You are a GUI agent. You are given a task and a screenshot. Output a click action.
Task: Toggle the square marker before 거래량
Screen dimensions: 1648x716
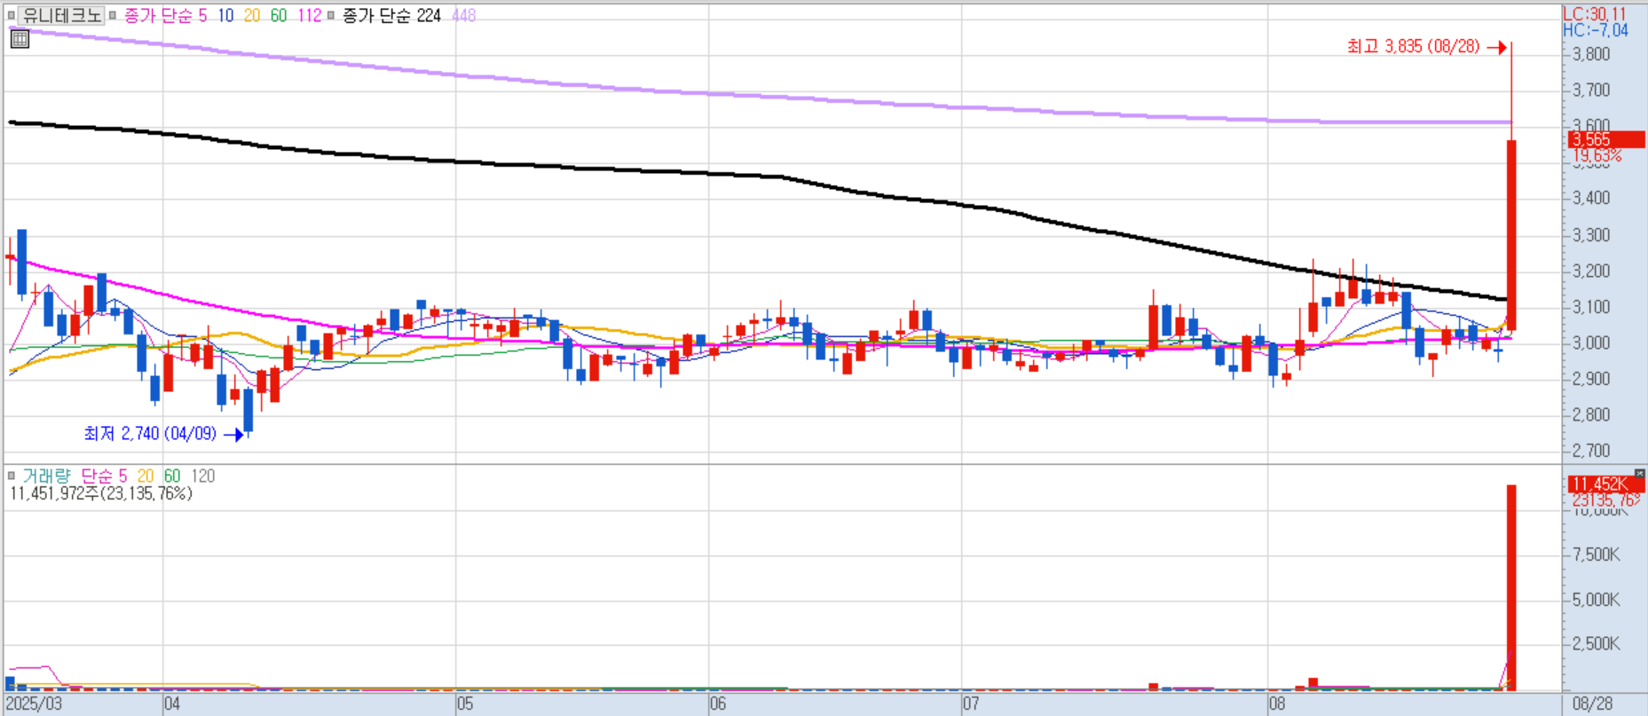[12, 476]
